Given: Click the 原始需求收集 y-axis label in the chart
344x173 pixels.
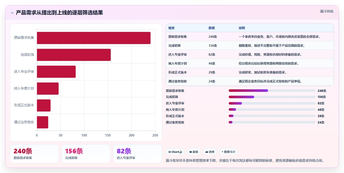Looking at the screenshot, I should point(24,38).
